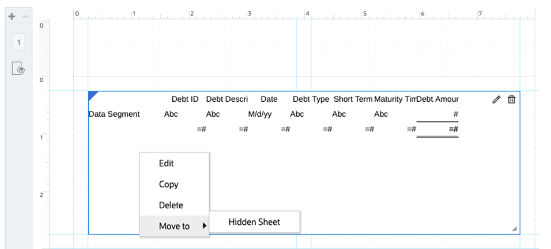Choose Edit from the context menu
Viewport: 551px width, 249px height.
pos(167,163)
